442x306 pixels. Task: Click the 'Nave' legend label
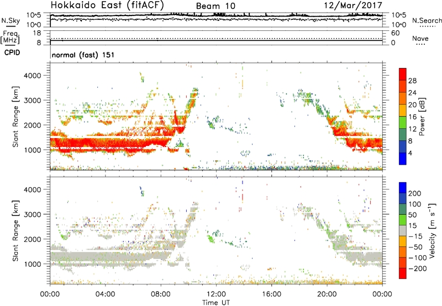click(x=420, y=39)
